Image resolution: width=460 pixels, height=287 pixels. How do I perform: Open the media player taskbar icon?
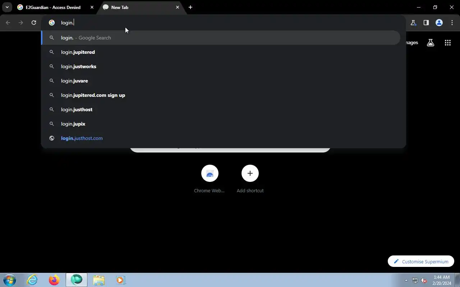coord(120,280)
